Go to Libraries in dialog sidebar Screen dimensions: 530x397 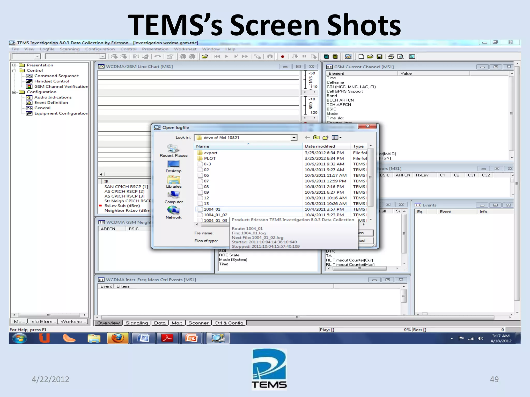(x=174, y=182)
